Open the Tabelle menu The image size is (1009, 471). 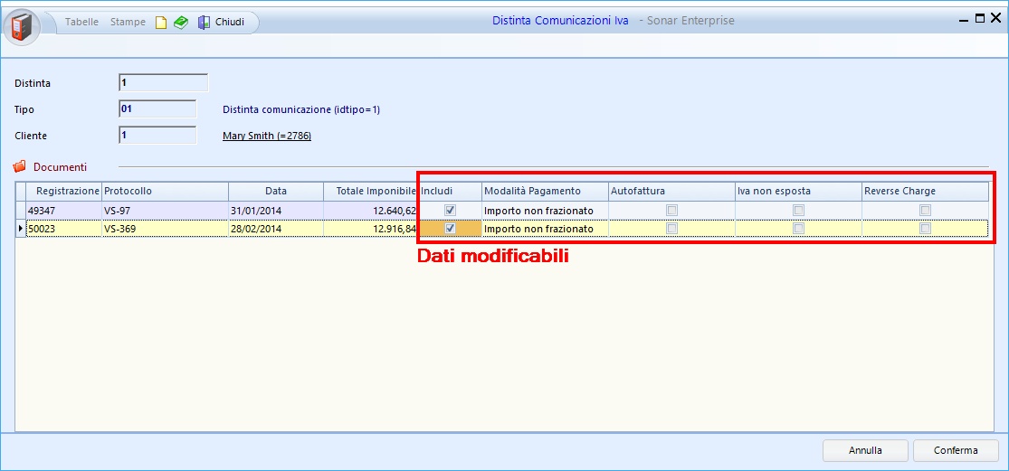pos(81,22)
